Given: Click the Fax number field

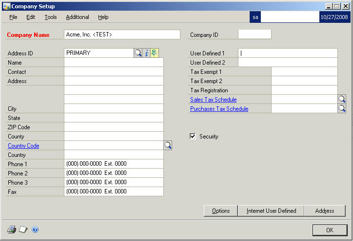Looking at the screenshot, I should [x=114, y=191].
